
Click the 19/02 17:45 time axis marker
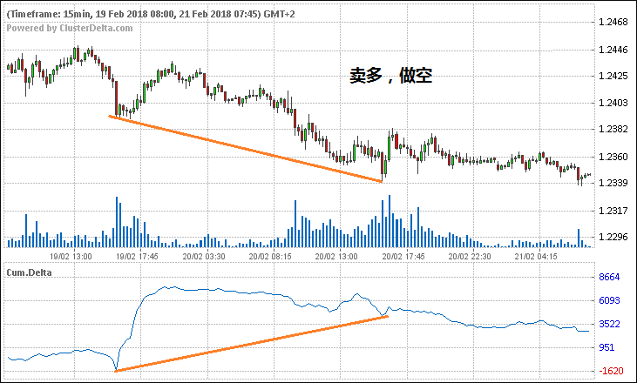click(138, 257)
